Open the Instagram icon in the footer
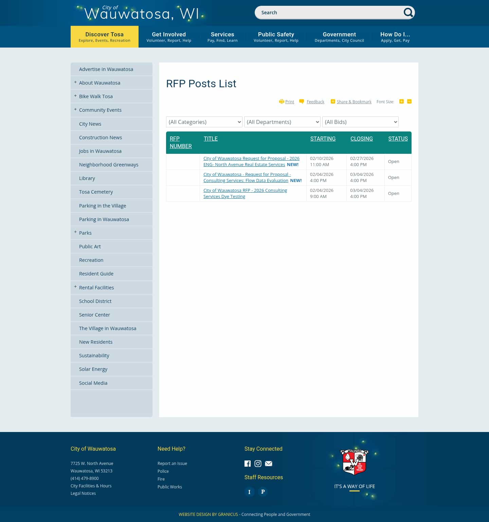Image resolution: width=489 pixels, height=522 pixels. (x=258, y=464)
